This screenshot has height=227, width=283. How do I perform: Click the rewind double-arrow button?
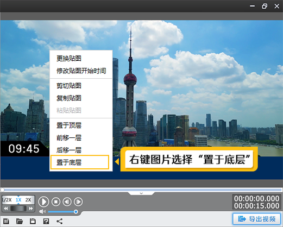[x=6, y=209]
